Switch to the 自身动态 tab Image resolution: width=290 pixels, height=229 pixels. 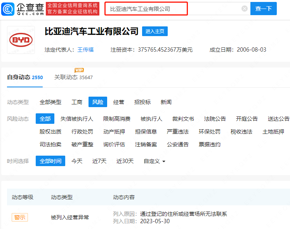click(x=25, y=77)
